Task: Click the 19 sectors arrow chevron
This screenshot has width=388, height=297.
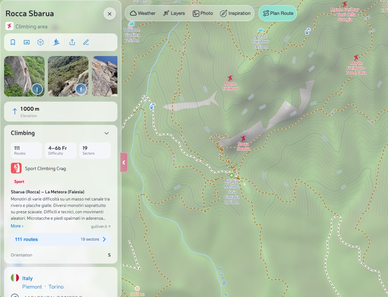Action: 104,239
